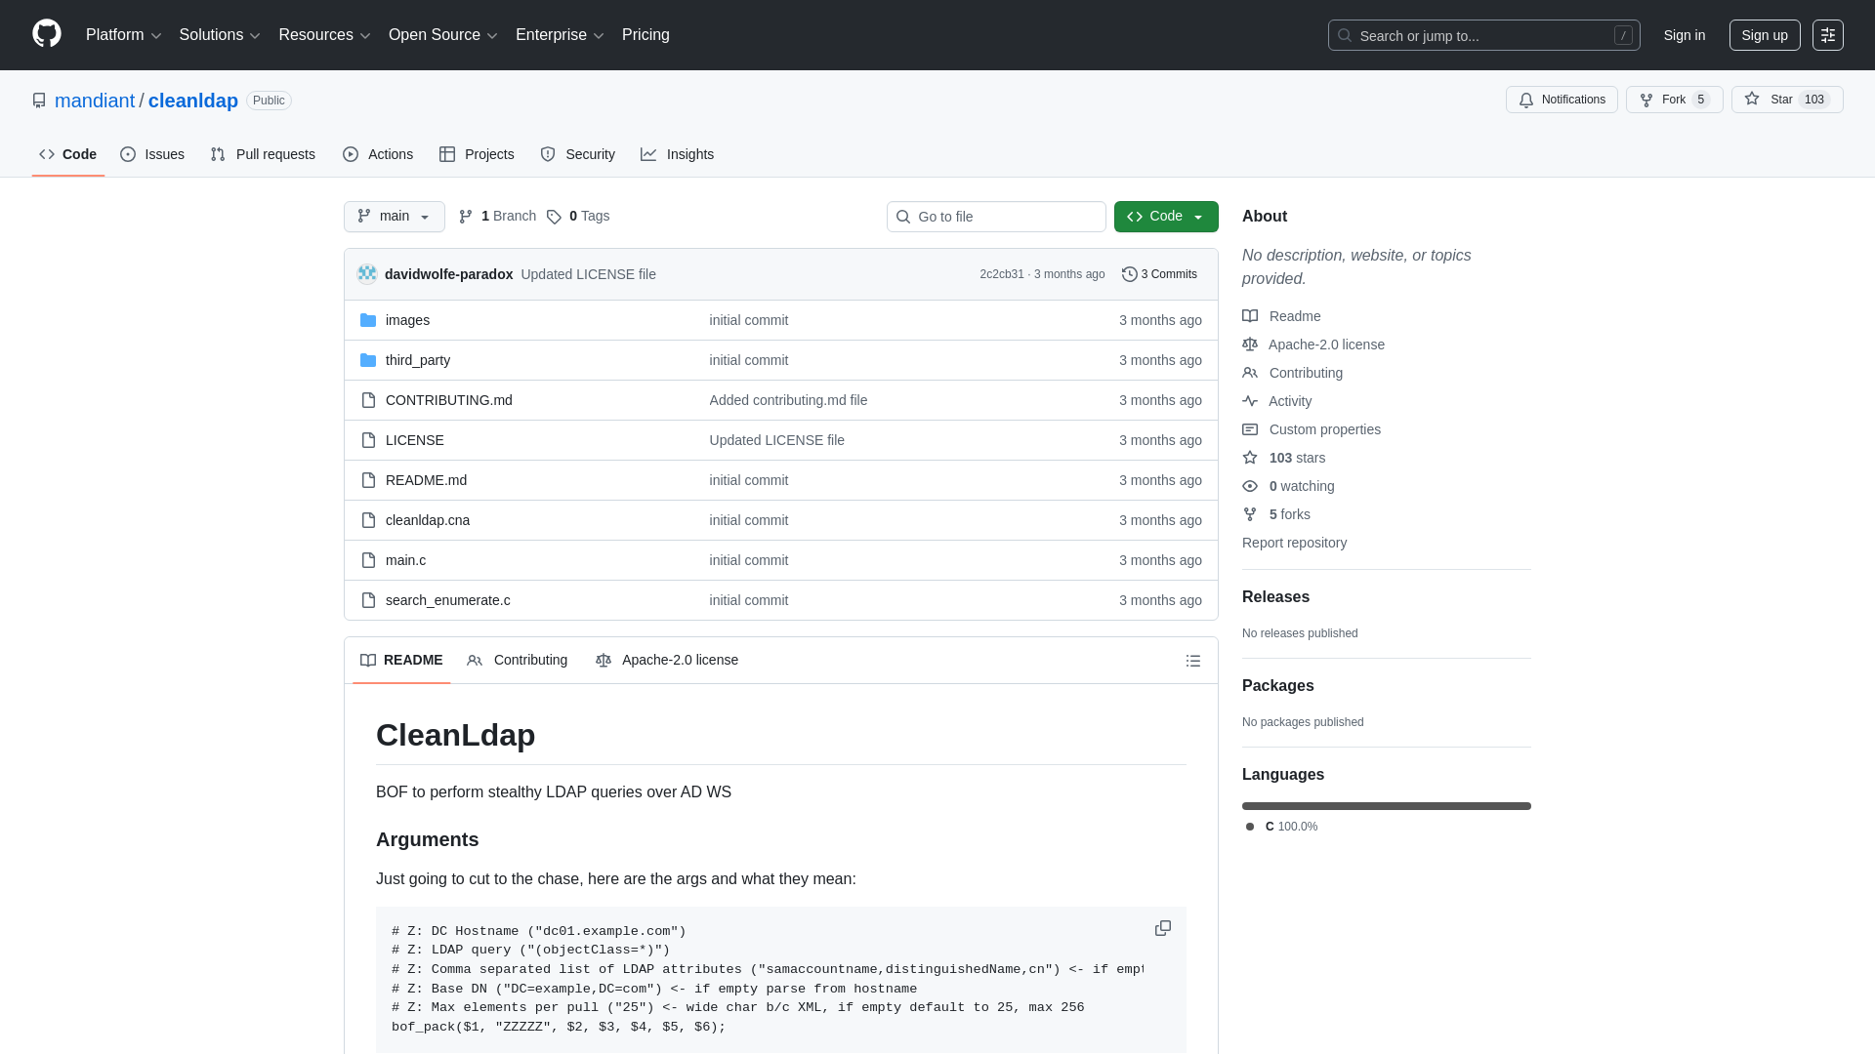Open the Report repository link
1875x1054 pixels.
click(1294, 543)
